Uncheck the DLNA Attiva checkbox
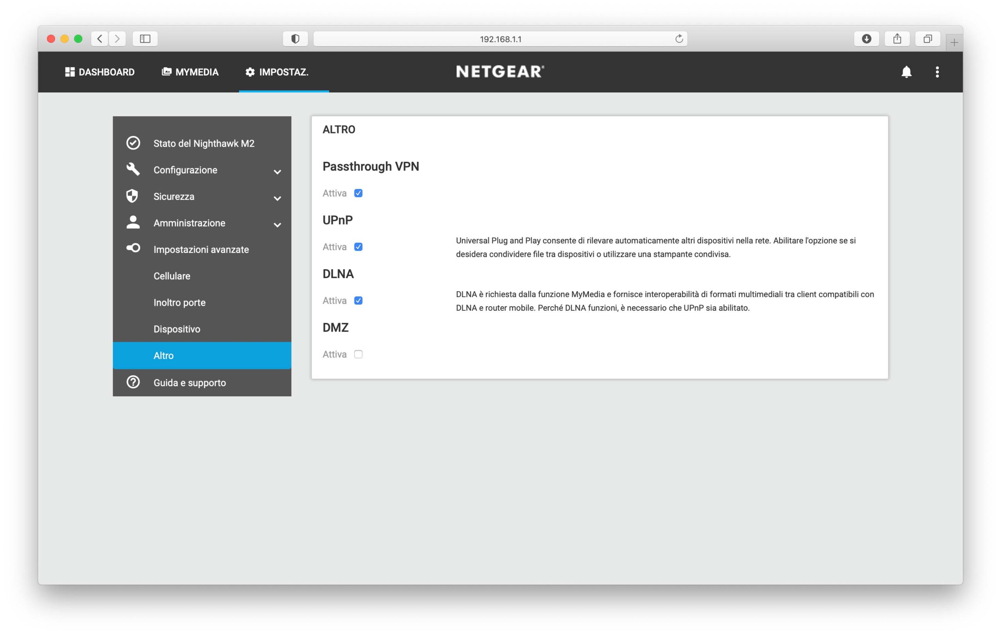This screenshot has width=1001, height=635. click(358, 300)
